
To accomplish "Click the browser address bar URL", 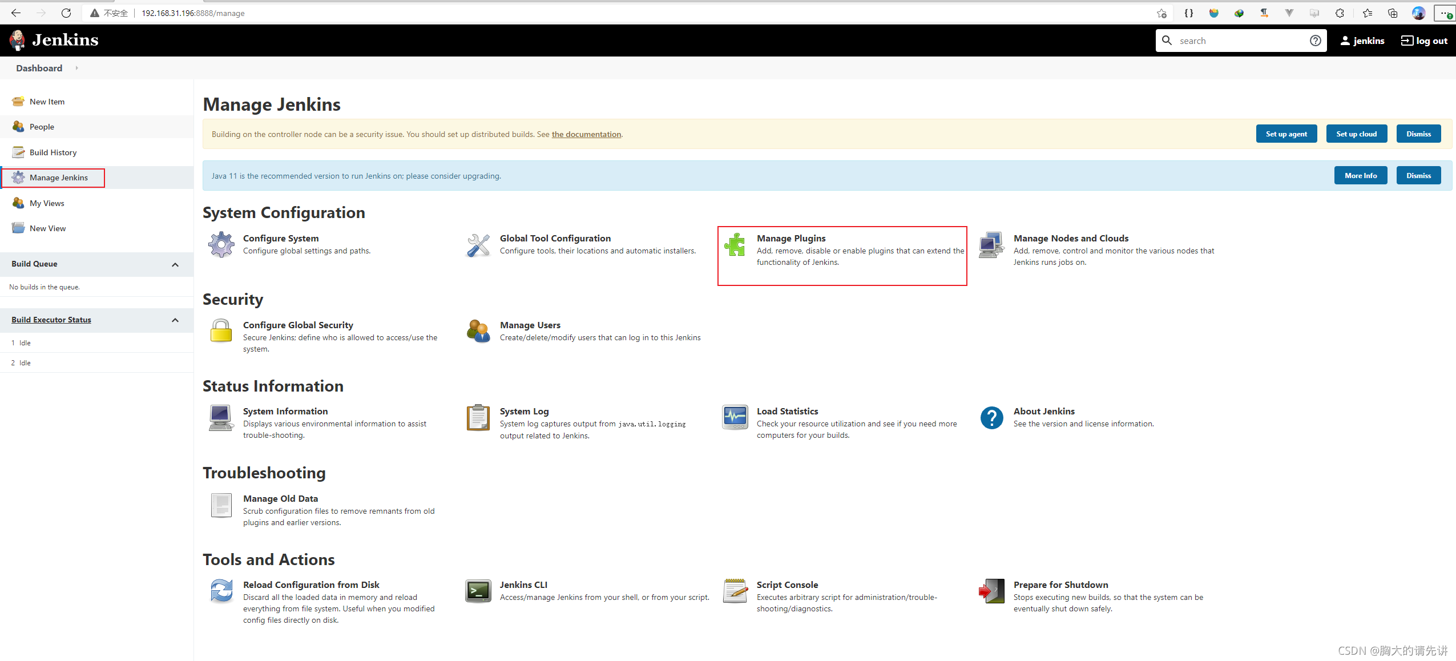I will [x=193, y=13].
